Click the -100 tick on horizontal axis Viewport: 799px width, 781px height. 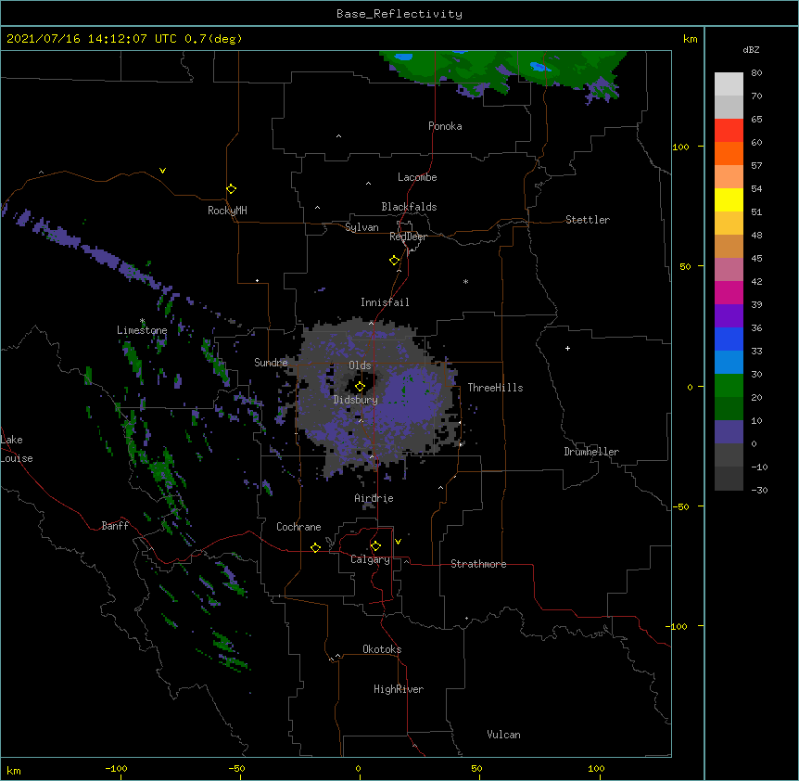pyautogui.click(x=116, y=768)
